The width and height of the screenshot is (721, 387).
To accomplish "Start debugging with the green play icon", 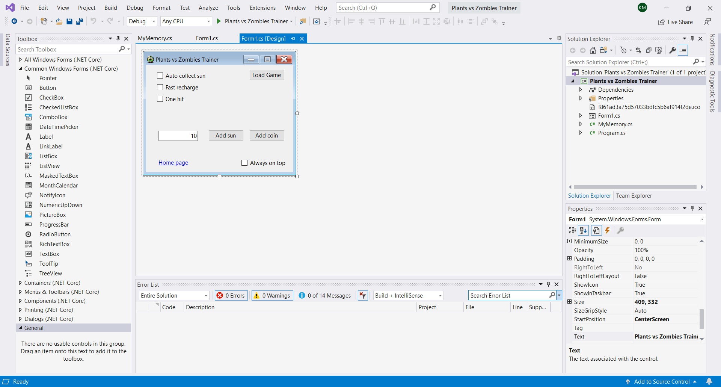I will tap(219, 21).
